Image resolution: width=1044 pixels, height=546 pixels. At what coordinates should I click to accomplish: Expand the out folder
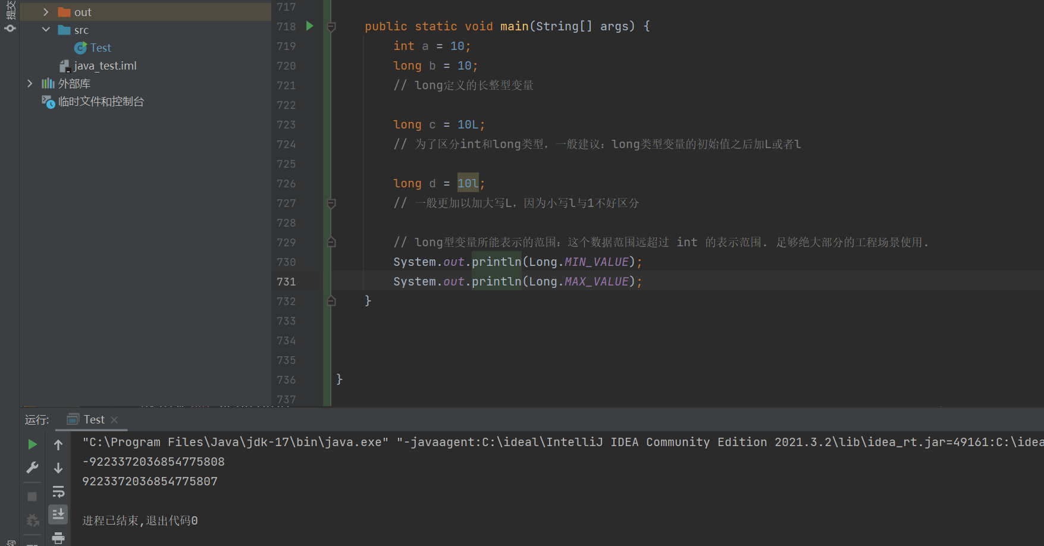pyautogui.click(x=46, y=12)
